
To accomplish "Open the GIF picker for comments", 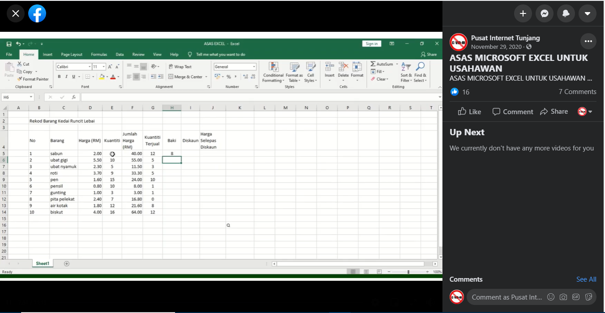I will tap(576, 297).
